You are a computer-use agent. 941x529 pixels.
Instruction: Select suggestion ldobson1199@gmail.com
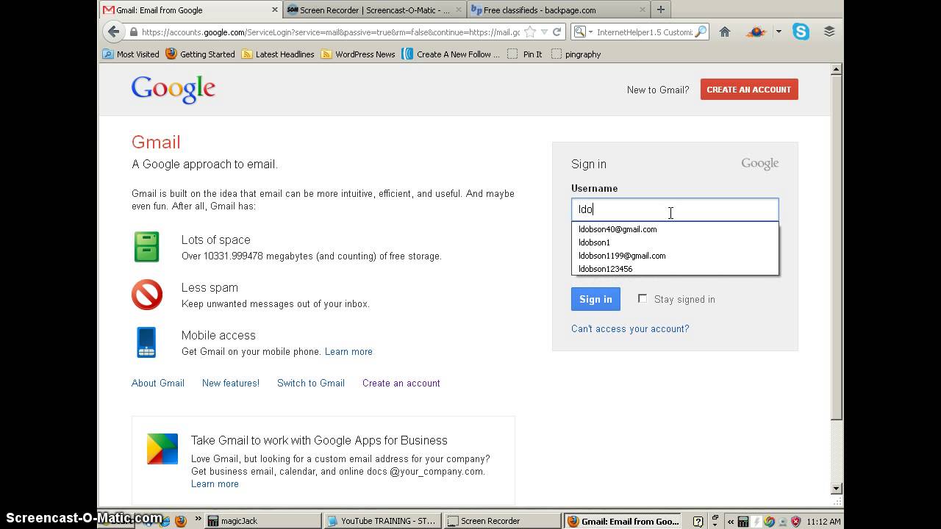pyautogui.click(x=675, y=256)
